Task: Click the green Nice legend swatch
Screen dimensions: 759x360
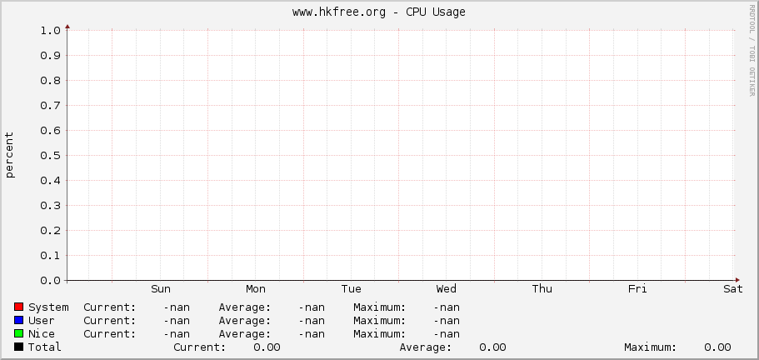Action: 19,333
